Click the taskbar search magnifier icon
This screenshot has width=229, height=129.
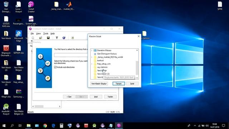pos(12,126)
